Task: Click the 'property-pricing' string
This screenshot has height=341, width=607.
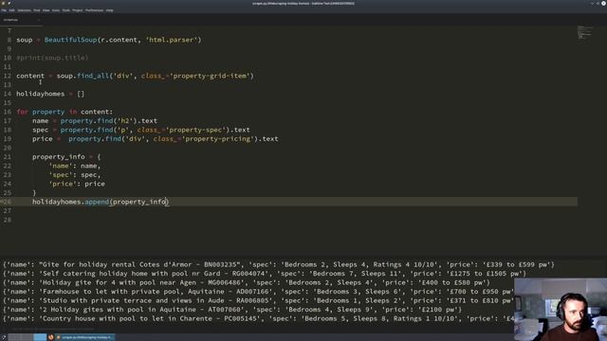Action: [x=218, y=139]
